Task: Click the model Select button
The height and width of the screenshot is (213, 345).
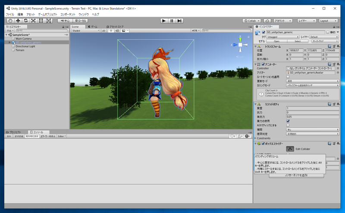Action: click(298, 41)
